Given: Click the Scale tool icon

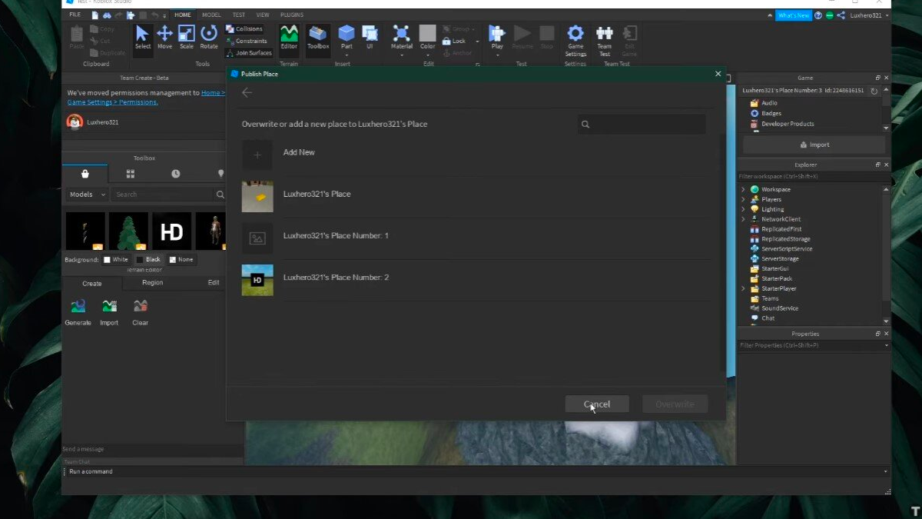Looking at the screenshot, I should tap(187, 35).
